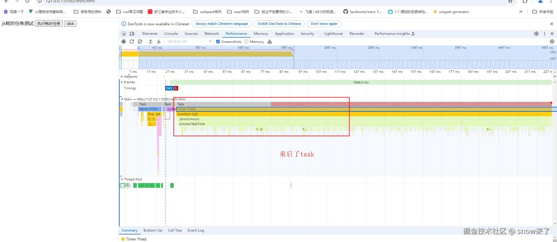Enable the Memory checkbox

246,41
